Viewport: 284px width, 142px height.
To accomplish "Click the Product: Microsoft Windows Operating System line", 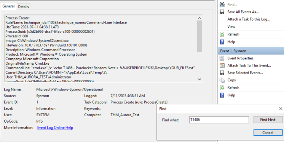I will tap(46, 54).
